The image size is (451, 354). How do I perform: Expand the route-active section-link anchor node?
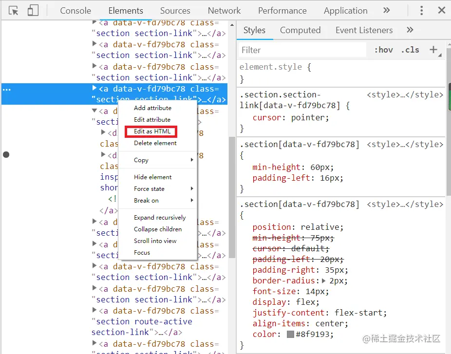(94, 310)
